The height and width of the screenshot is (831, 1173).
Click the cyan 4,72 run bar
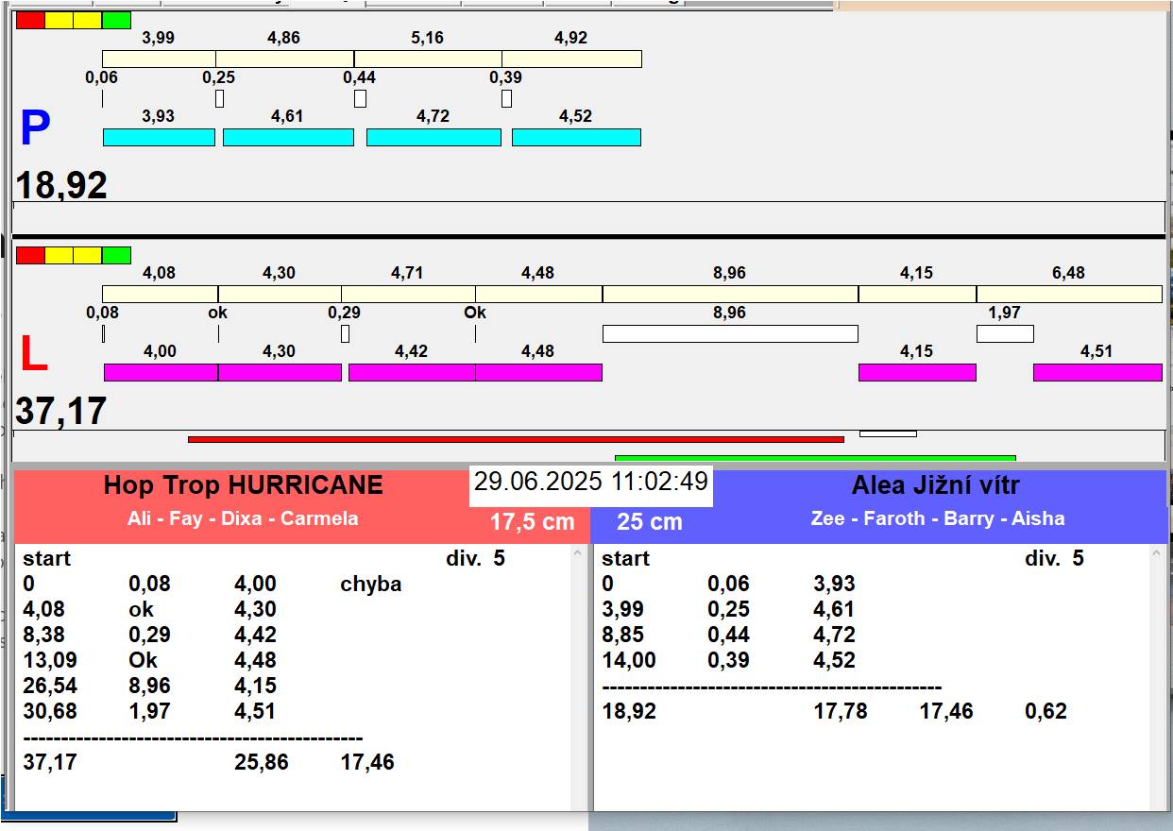(x=433, y=137)
